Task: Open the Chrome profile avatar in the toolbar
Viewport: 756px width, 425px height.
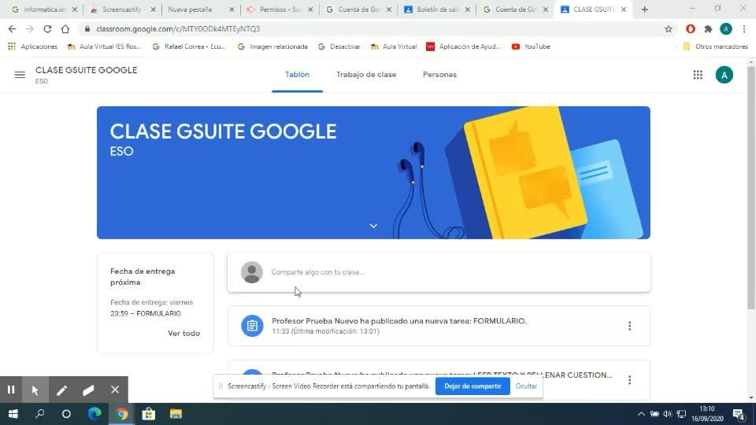Action: [725, 29]
